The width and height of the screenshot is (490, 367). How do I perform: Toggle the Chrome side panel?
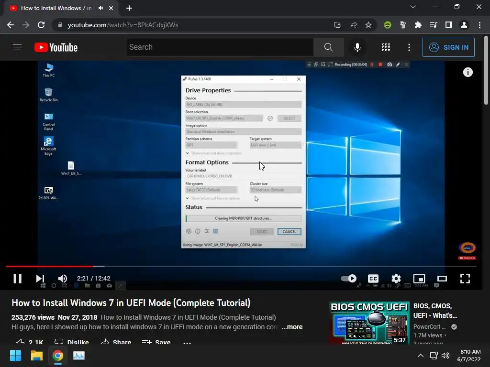click(x=449, y=25)
